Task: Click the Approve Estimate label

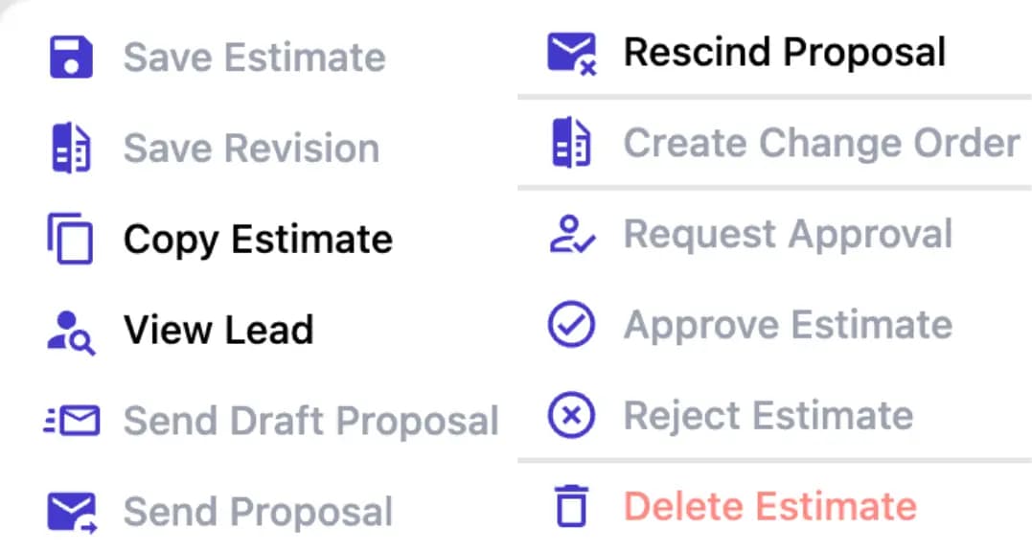Action: click(788, 324)
